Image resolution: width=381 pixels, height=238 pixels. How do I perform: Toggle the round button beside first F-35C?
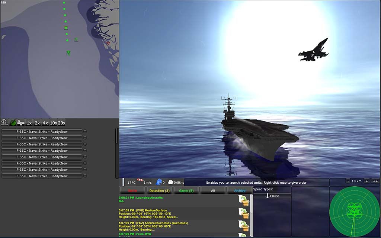click(85, 131)
